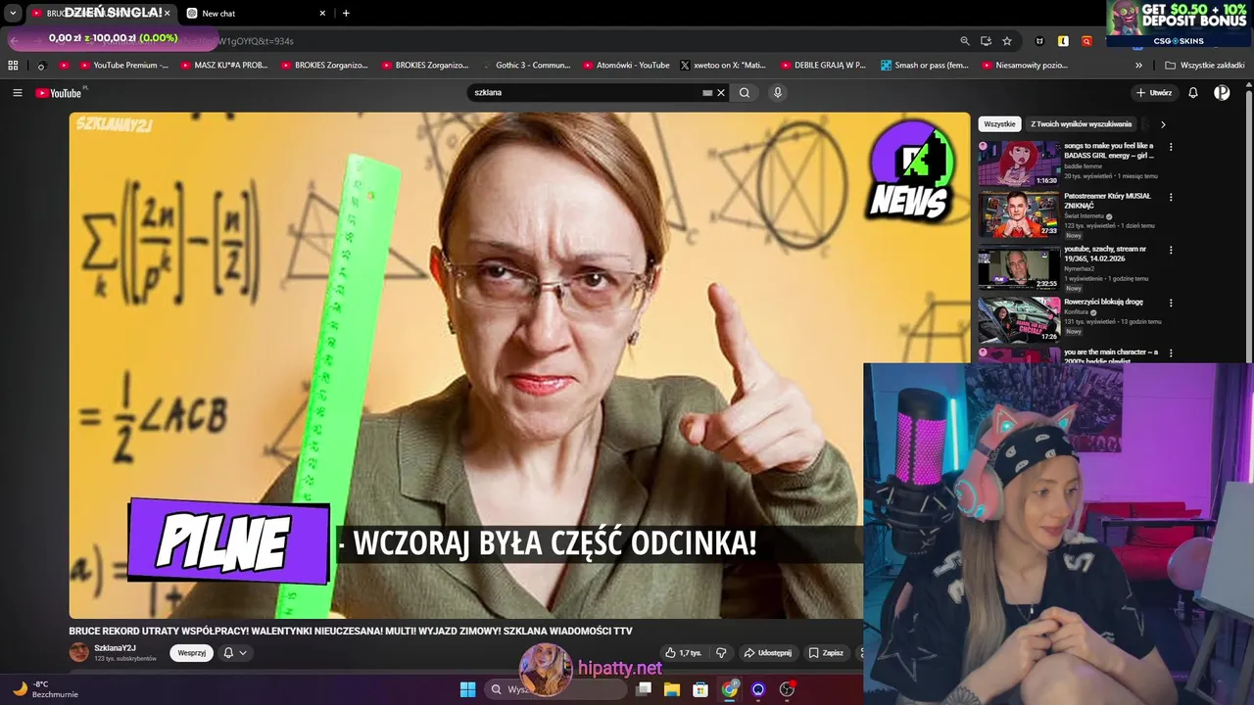Click the 'Udostępnij' share button
Viewport: 1254px width, 705px height.
click(x=767, y=653)
